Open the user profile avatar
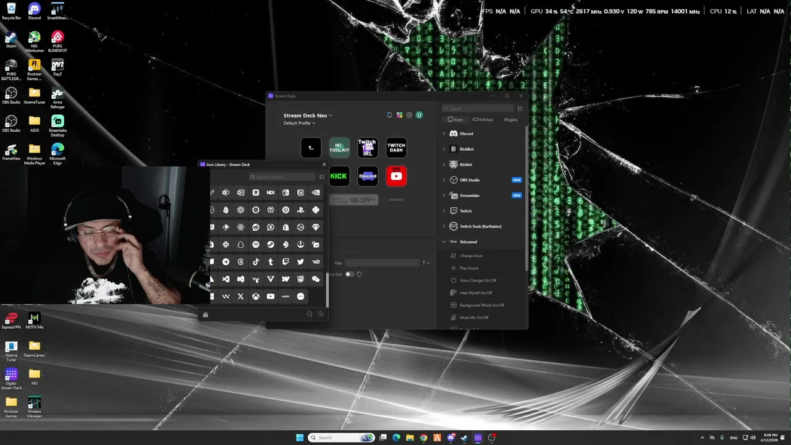The height and width of the screenshot is (445, 791). 419,115
